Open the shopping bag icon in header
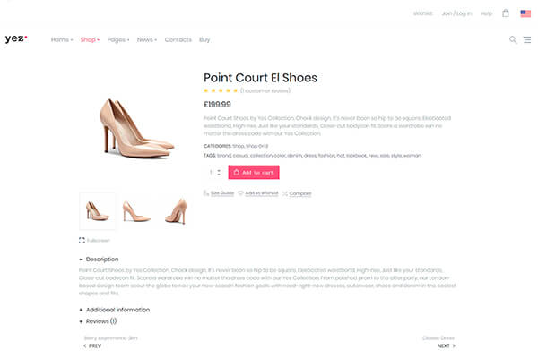The width and height of the screenshot is (538, 358). 506,13
